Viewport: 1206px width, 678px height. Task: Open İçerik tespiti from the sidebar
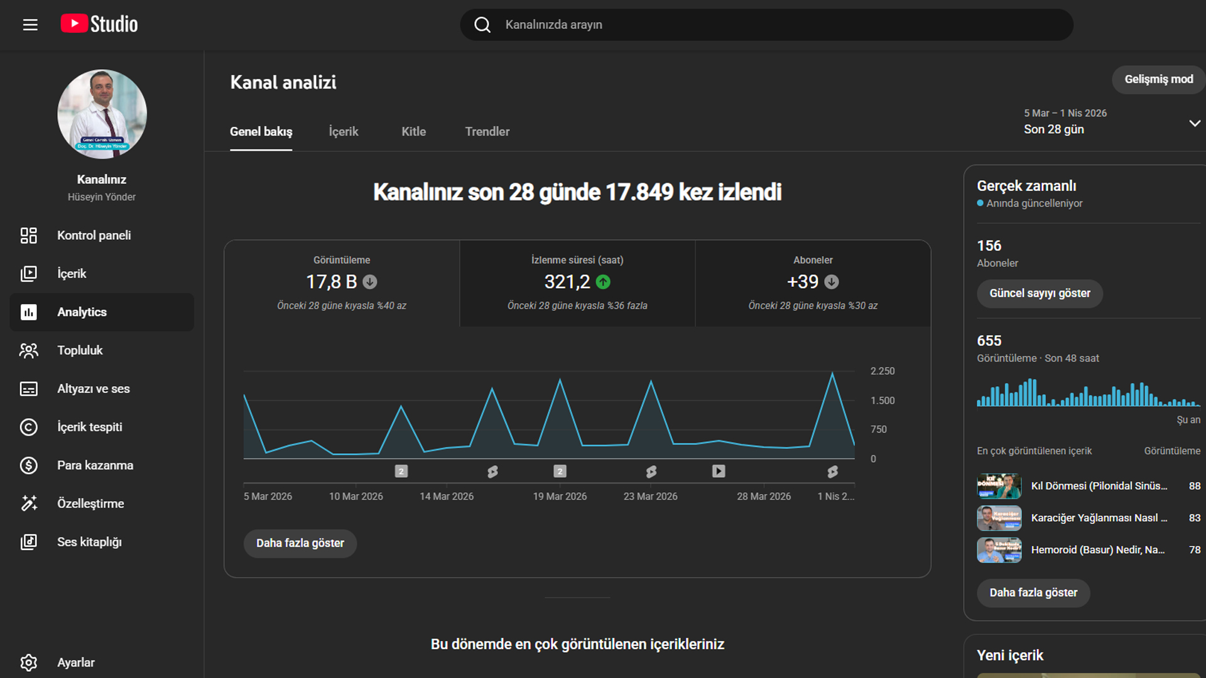29,427
